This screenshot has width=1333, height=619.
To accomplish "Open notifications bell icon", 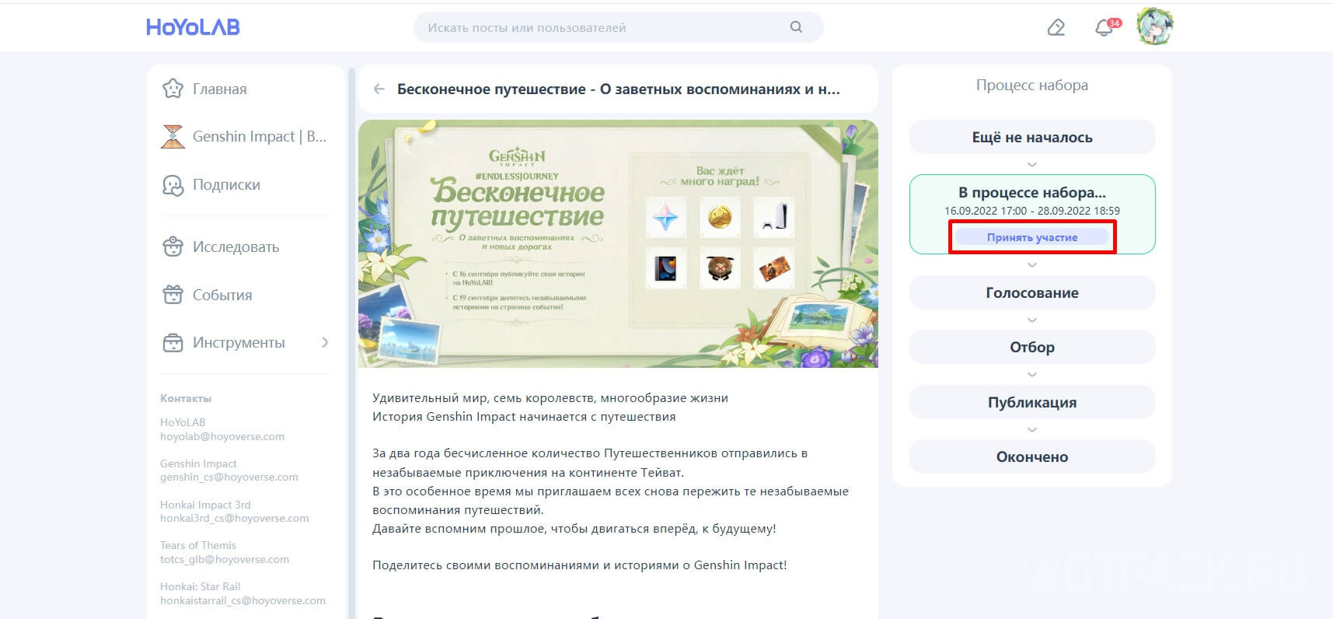I will (1103, 29).
